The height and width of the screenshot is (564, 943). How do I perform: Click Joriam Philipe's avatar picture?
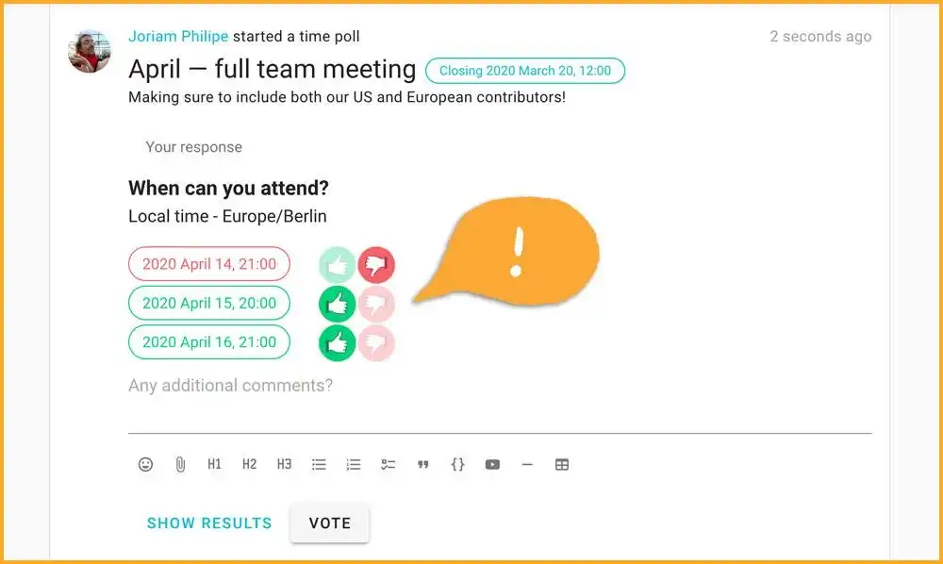click(90, 51)
